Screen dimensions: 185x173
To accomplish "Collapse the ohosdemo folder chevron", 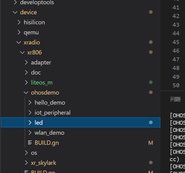I will point(26,93).
